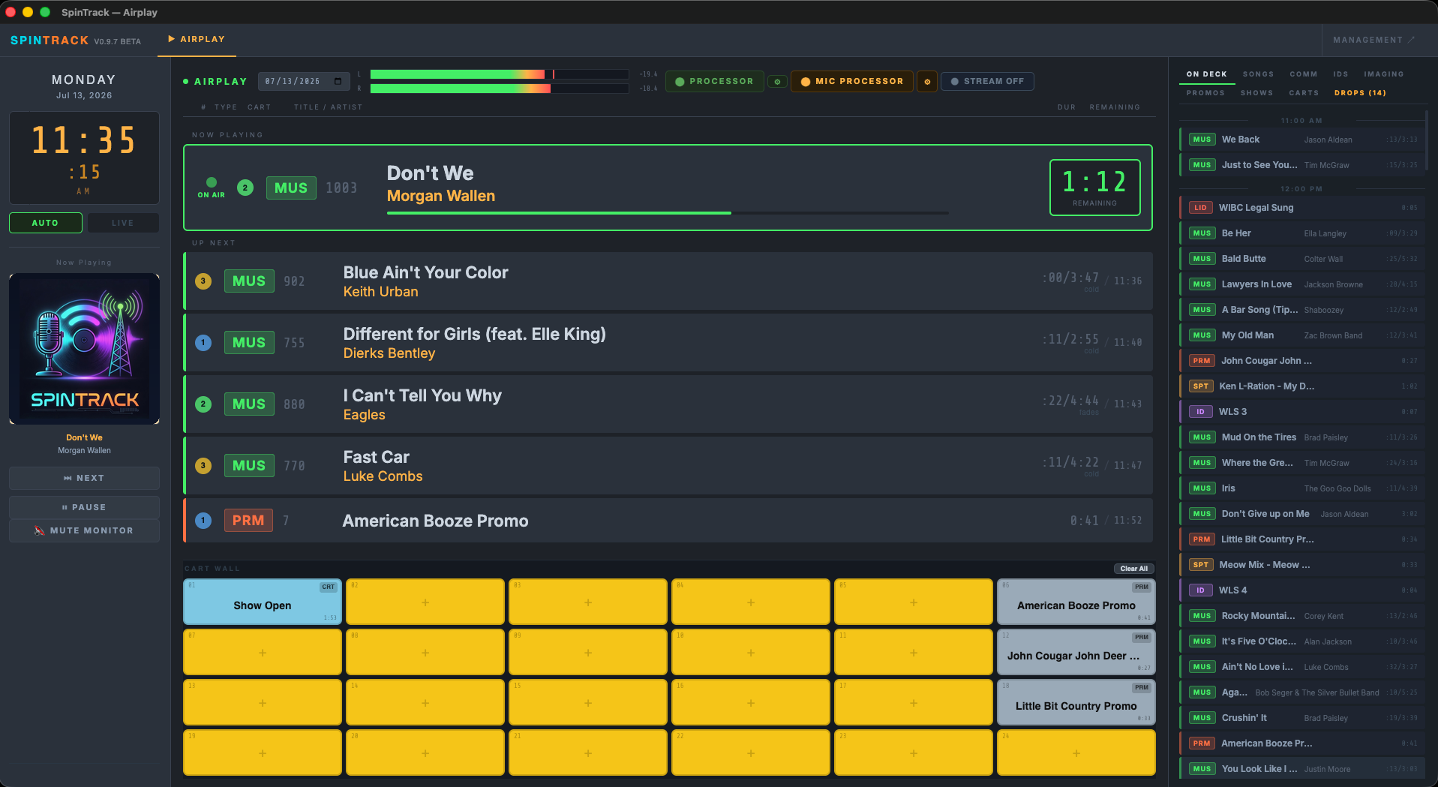This screenshot has height=787, width=1438.
Task: Select Crushin' It by Brad Paisley
Action: point(1301,718)
